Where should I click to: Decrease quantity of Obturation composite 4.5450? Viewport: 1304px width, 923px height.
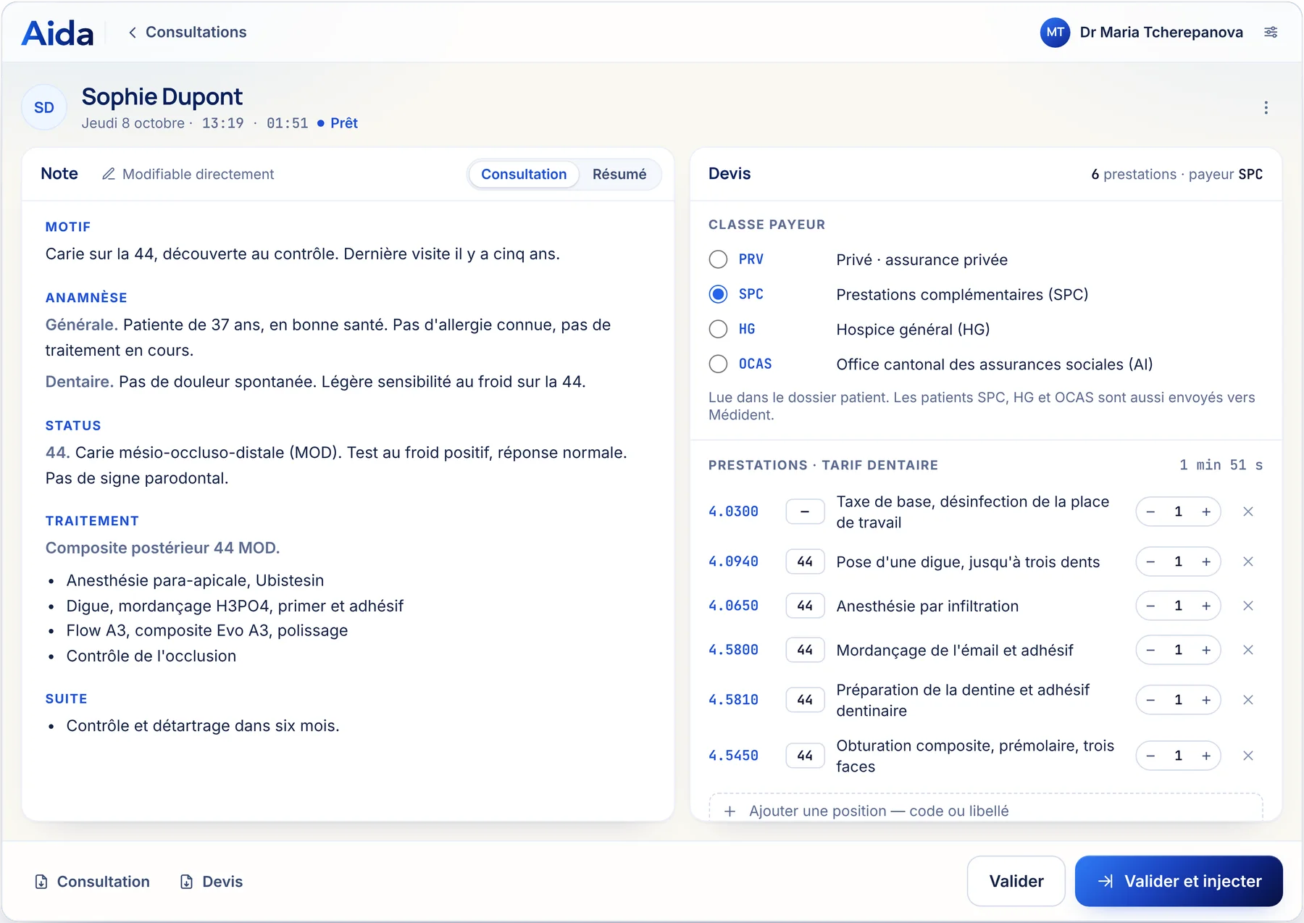coord(1150,756)
